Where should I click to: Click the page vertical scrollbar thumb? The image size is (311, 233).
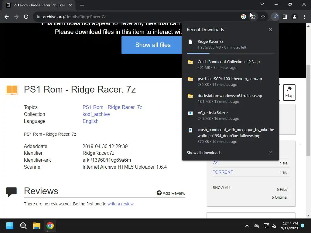click(308, 110)
